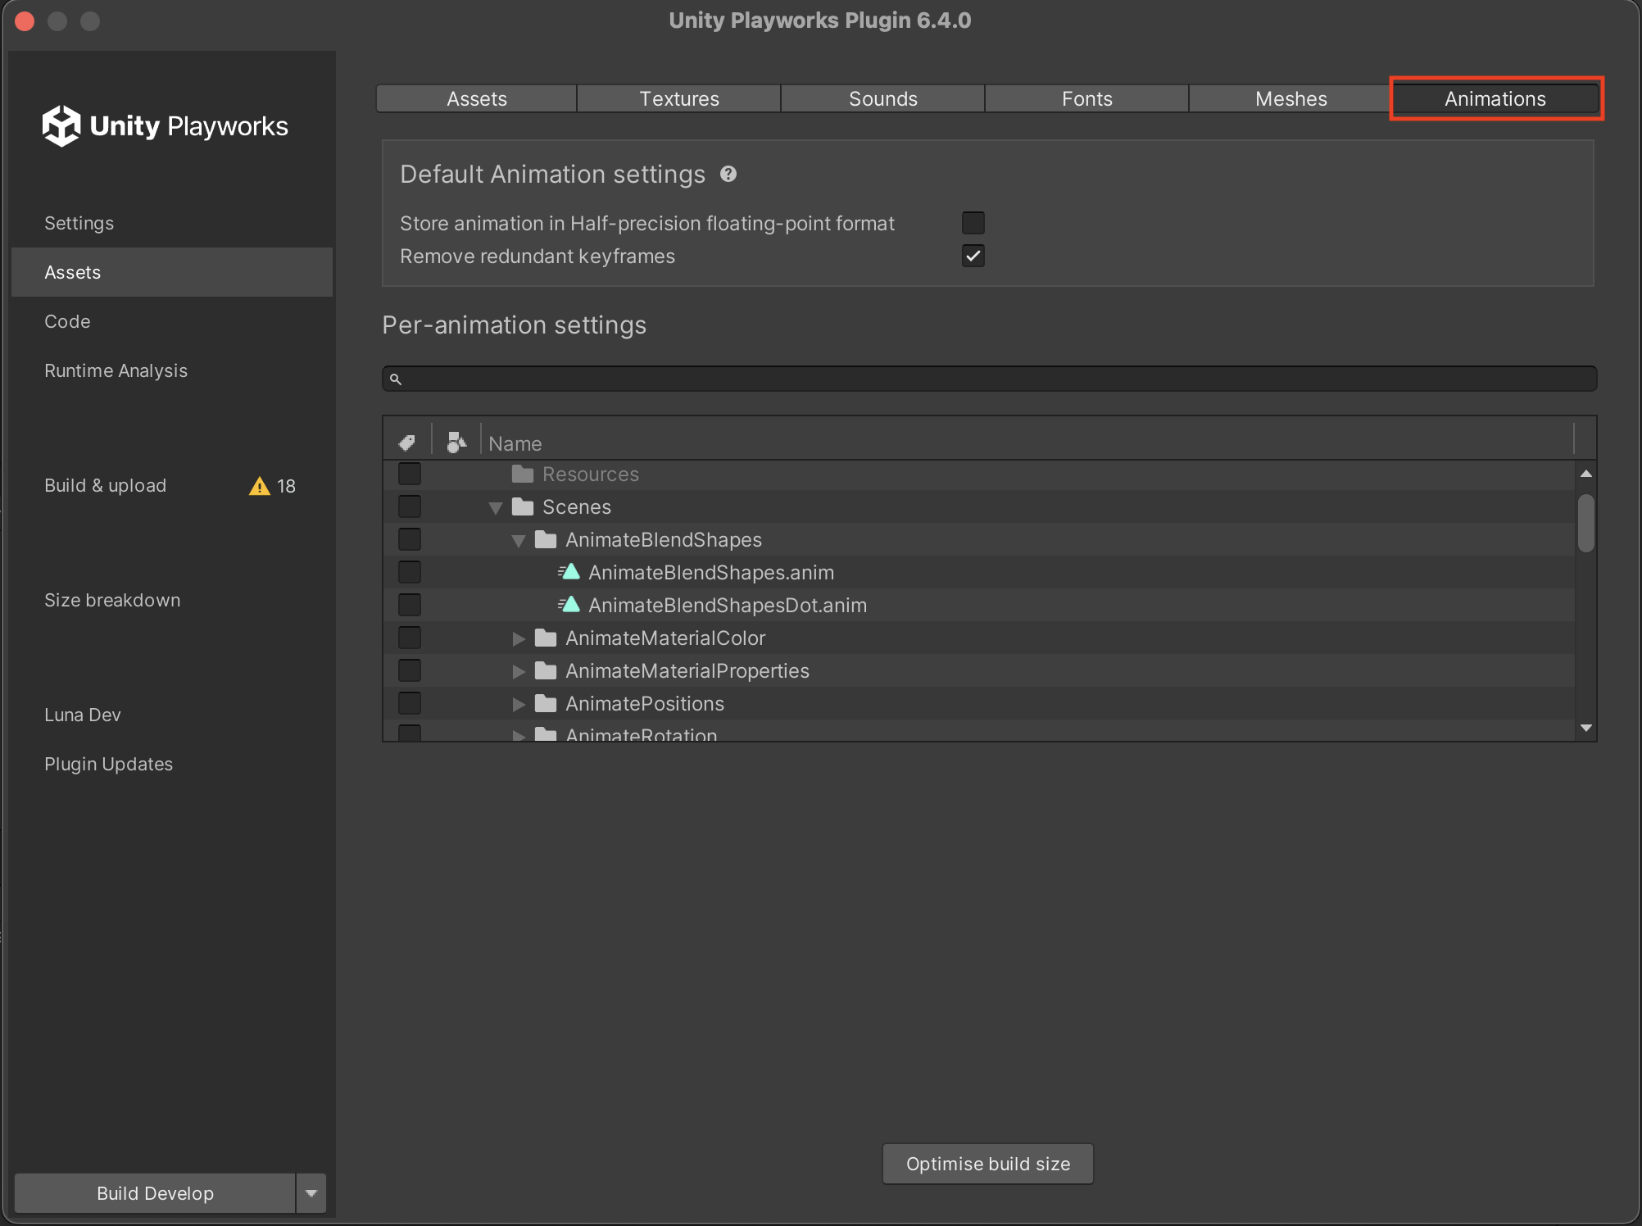Click the Scenes folder icon
1642x1226 pixels.
[523, 506]
